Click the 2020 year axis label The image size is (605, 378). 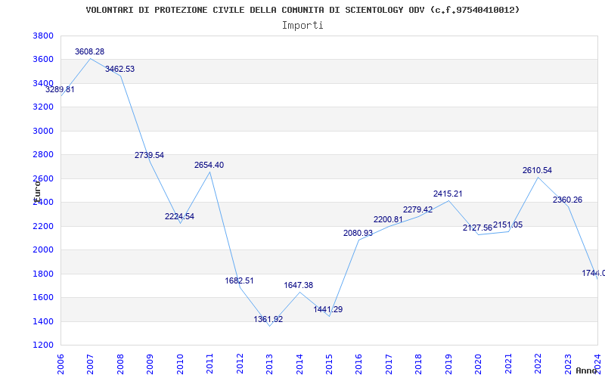(479, 364)
